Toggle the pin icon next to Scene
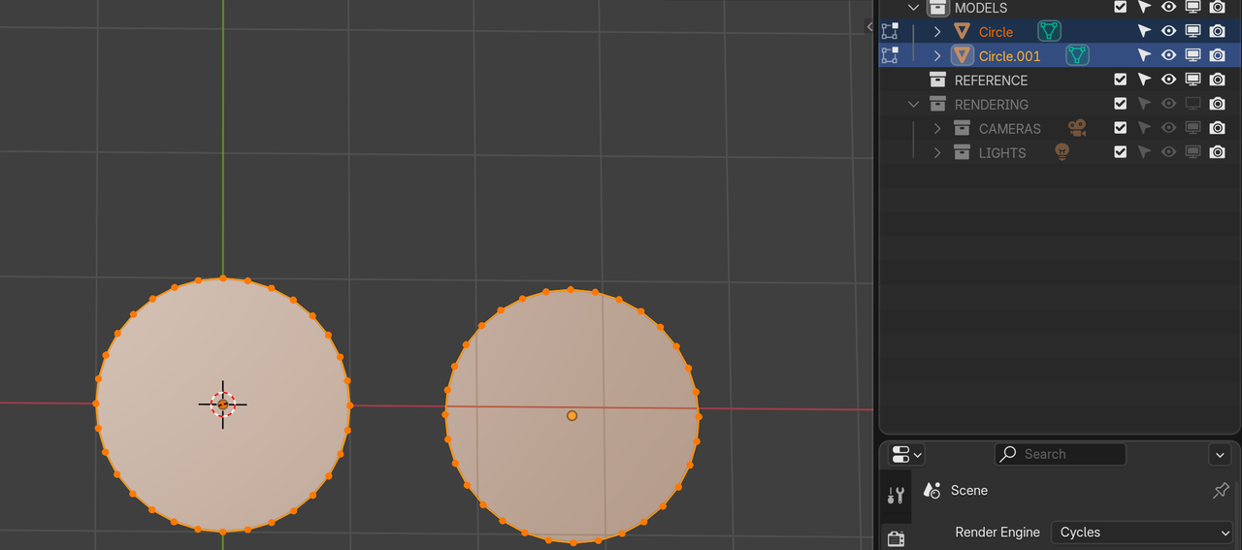1242x550 pixels. coord(1221,491)
